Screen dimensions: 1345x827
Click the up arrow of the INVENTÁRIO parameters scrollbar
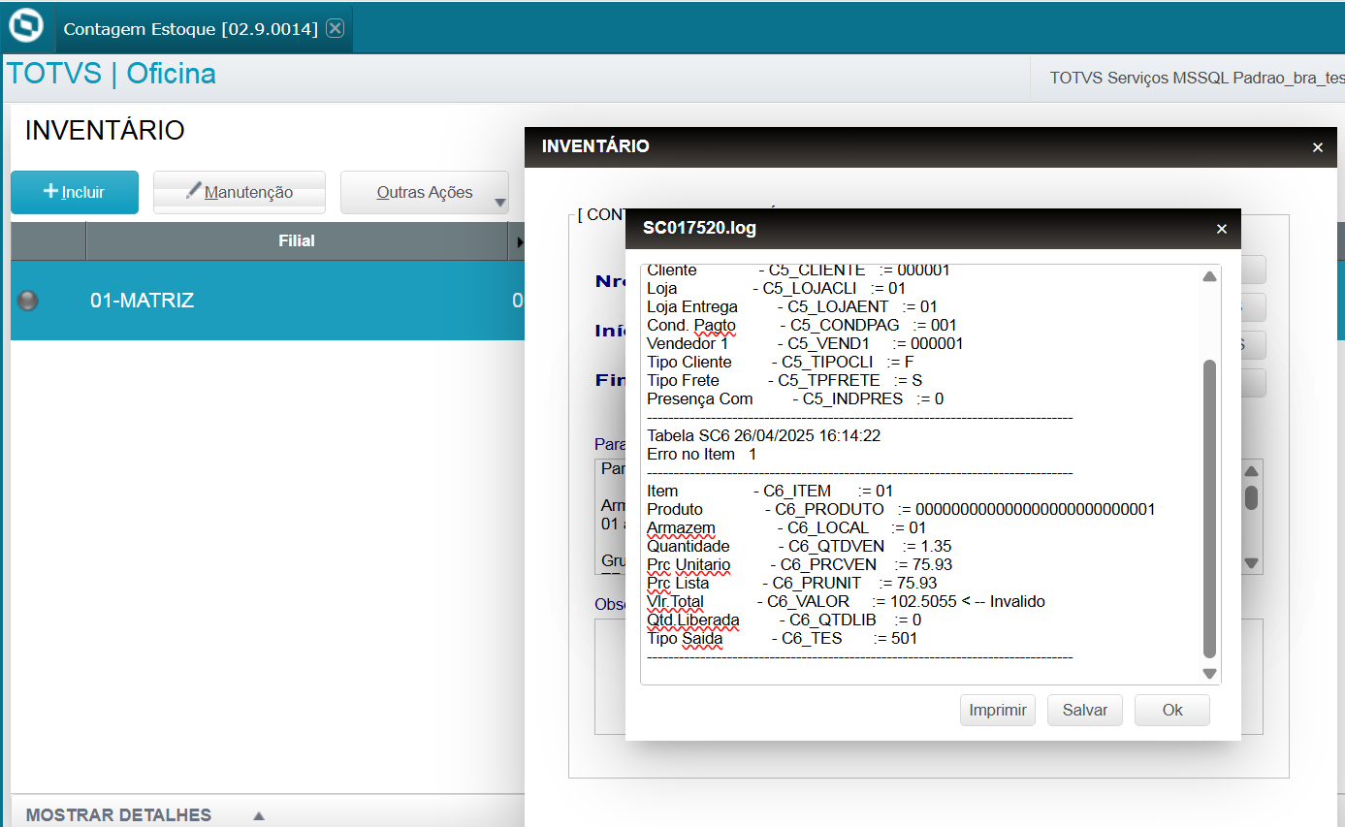coord(1252,471)
